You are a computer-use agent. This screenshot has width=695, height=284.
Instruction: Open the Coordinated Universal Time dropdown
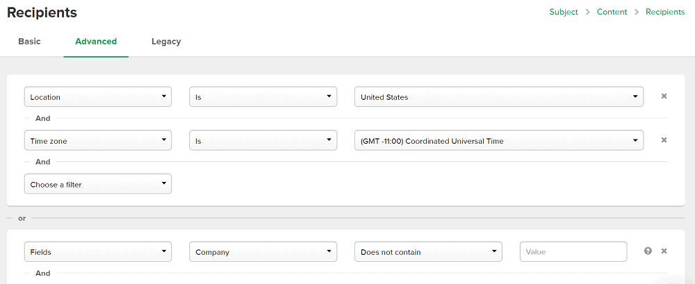(499, 140)
